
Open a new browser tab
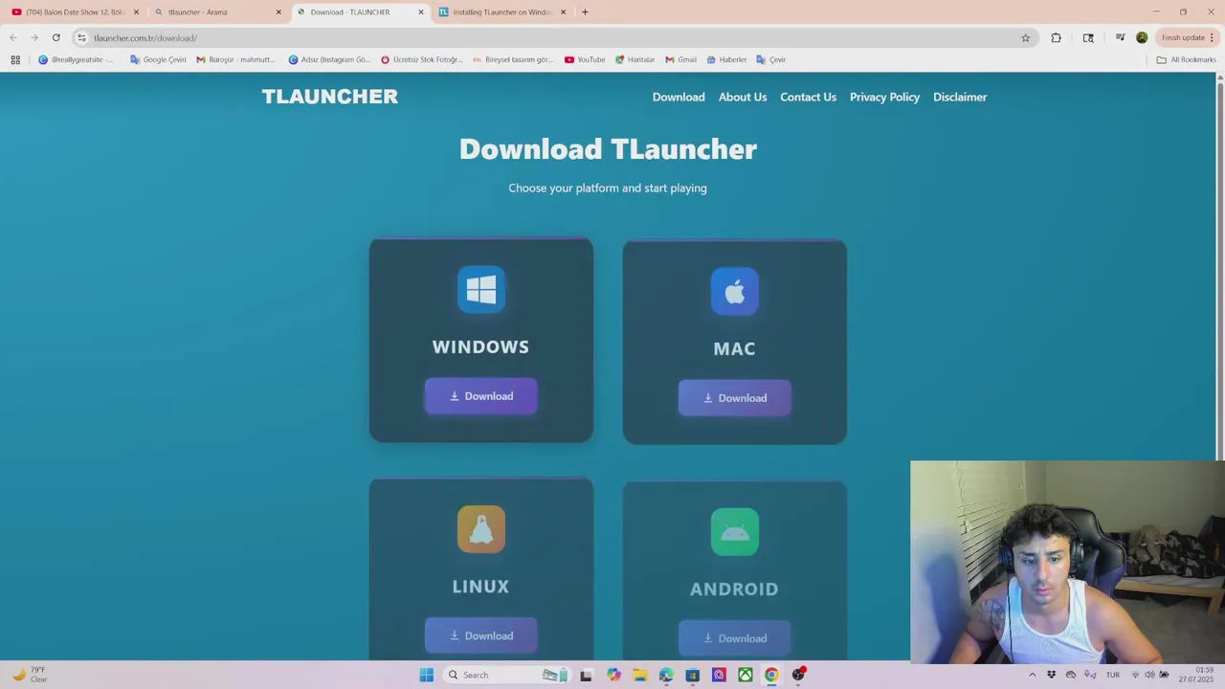coord(585,12)
